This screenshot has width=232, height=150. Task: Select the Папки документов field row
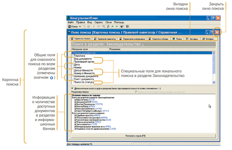pos(142,53)
